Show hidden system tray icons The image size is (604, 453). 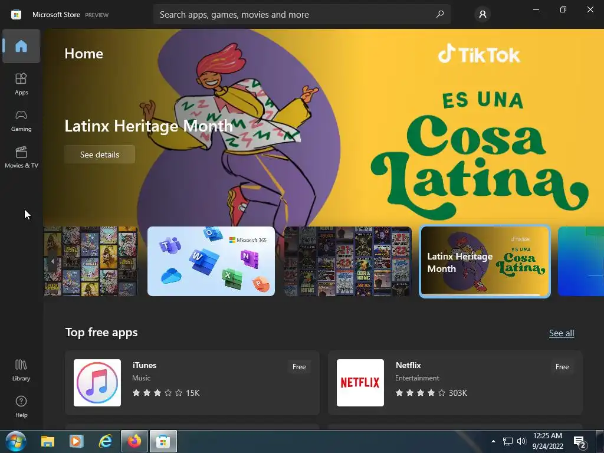pyautogui.click(x=493, y=441)
